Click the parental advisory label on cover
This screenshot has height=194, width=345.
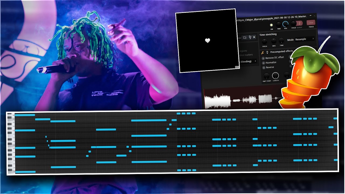pos(237,67)
